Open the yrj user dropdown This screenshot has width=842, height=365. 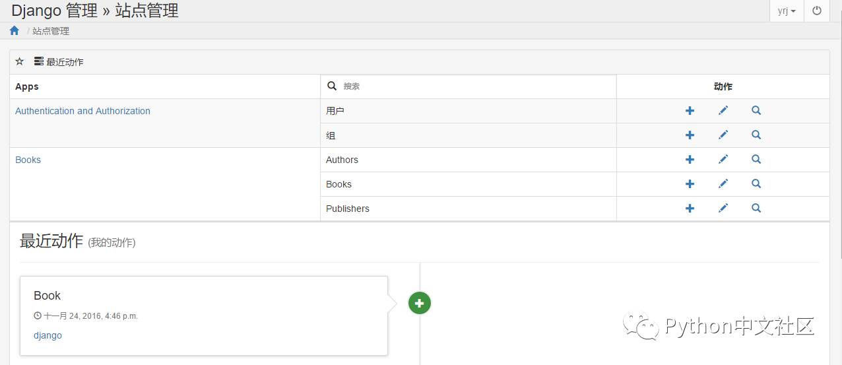786,11
